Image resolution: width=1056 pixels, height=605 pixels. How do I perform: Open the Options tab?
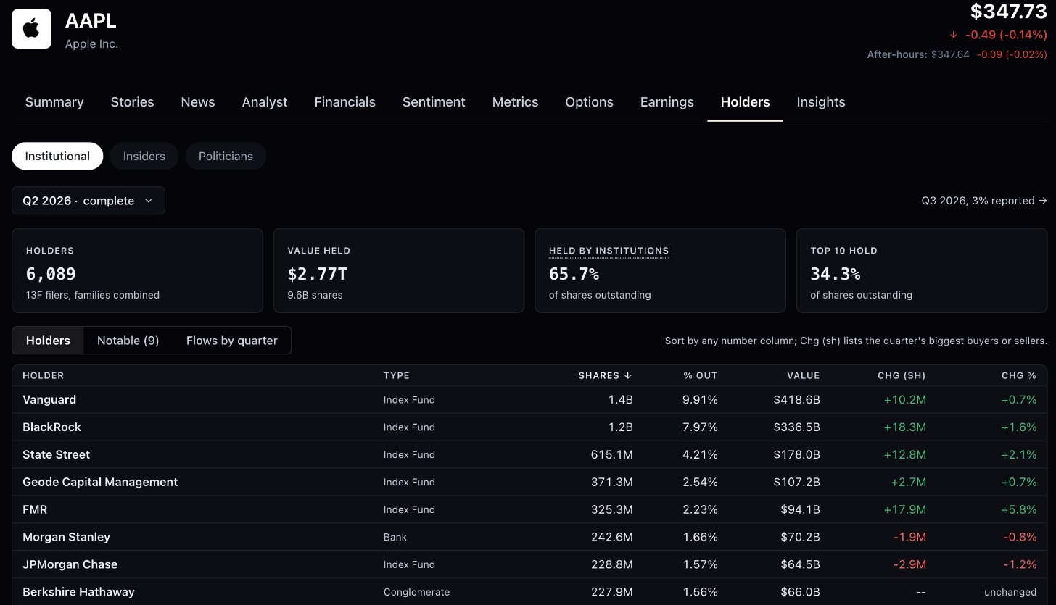point(589,102)
